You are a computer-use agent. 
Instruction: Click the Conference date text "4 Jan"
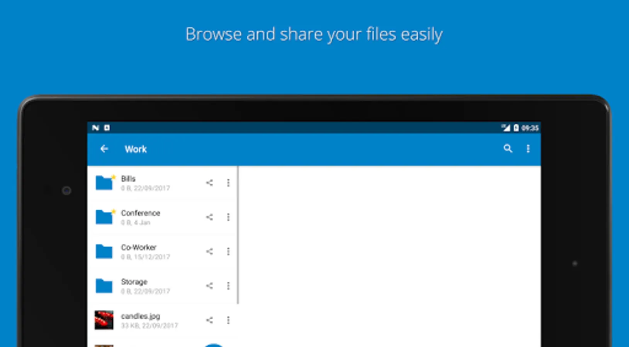(142, 222)
